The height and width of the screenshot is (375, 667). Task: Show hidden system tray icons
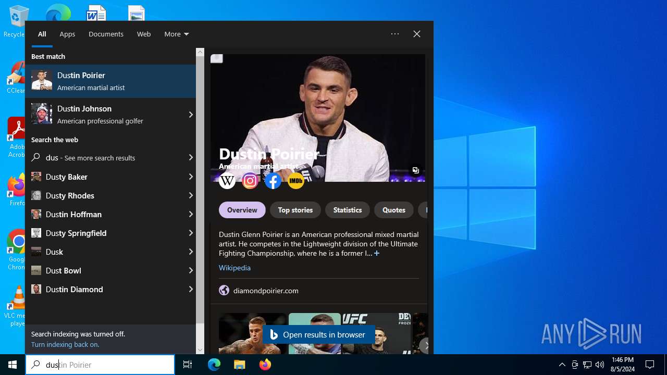(x=562, y=365)
